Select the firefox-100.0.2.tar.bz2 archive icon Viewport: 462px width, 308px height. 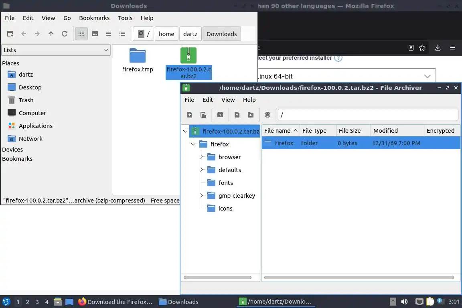[x=188, y=55]
